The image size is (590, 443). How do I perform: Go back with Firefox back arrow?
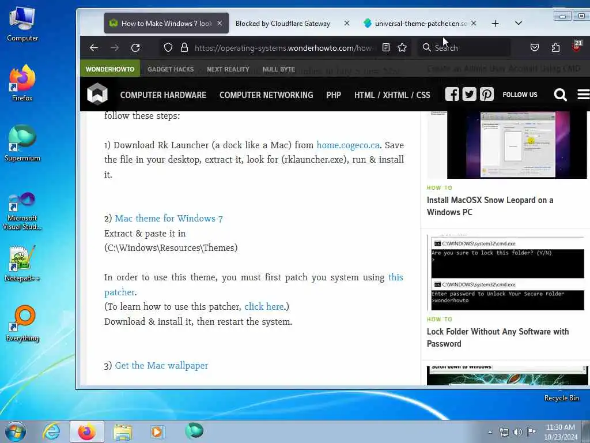(x=94, y=47)
